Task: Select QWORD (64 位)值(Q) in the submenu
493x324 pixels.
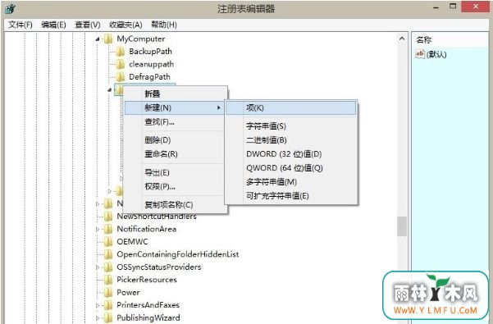Action: pos(291,168)
